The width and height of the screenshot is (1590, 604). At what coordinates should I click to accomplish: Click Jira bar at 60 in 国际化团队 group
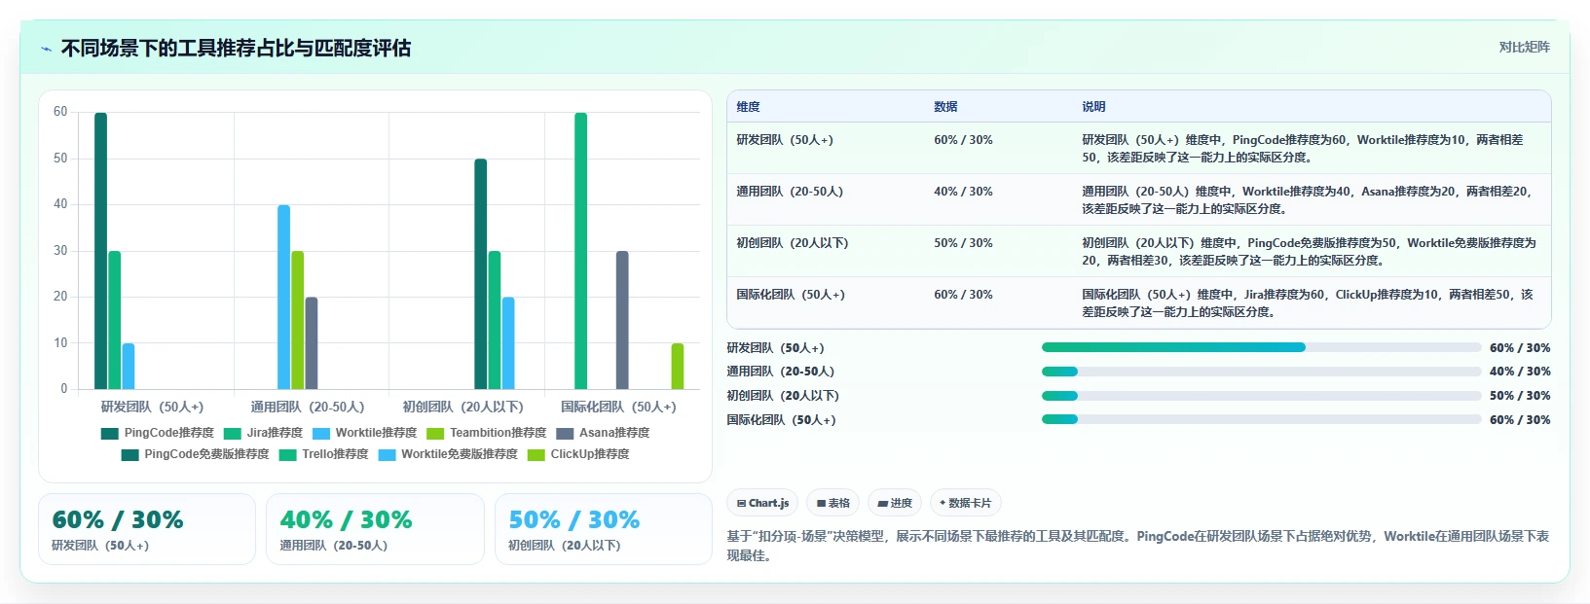(581, 251)
